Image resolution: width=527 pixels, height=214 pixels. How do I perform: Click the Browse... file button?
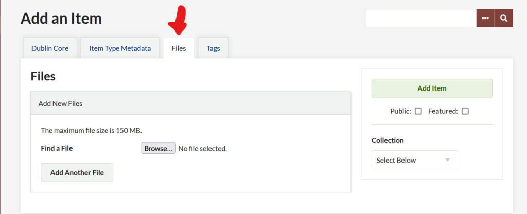pyautogui.click(x=159, y=148)
